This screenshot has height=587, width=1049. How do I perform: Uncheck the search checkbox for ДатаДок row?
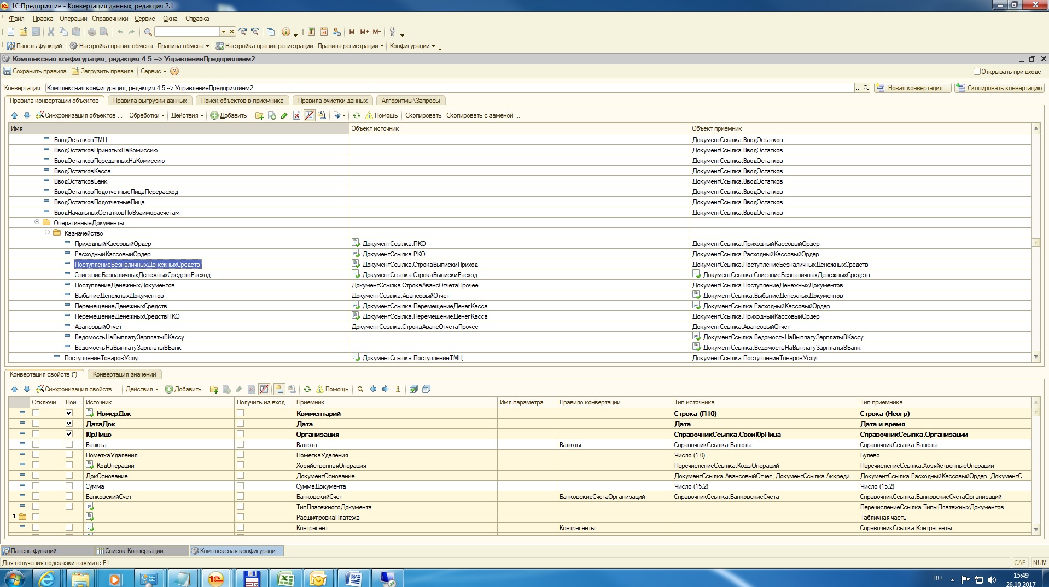(x=69, y=424)
